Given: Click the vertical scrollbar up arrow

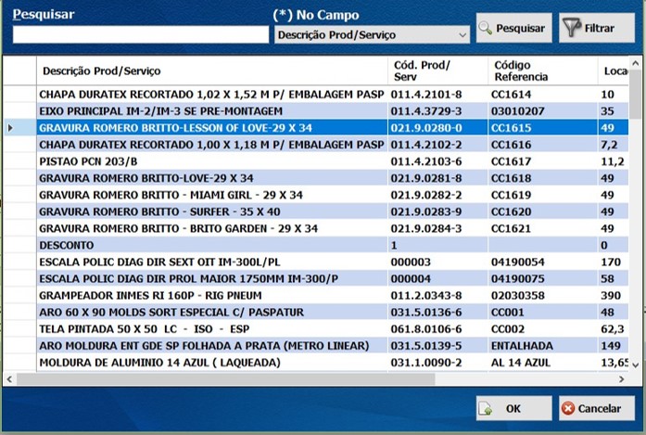Looking at the screenshot, I should click(x=635, y=63).
